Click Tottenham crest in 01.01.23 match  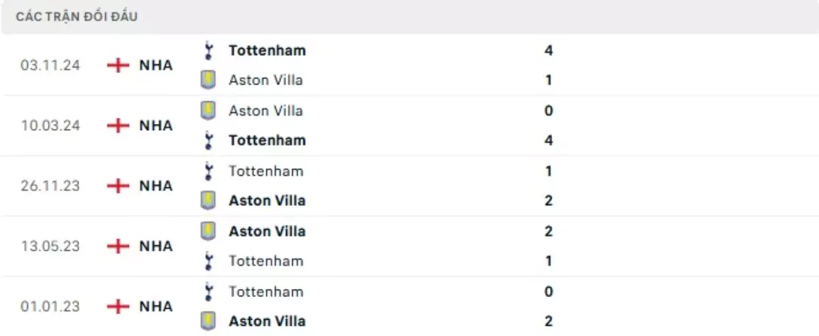[208, 292]
